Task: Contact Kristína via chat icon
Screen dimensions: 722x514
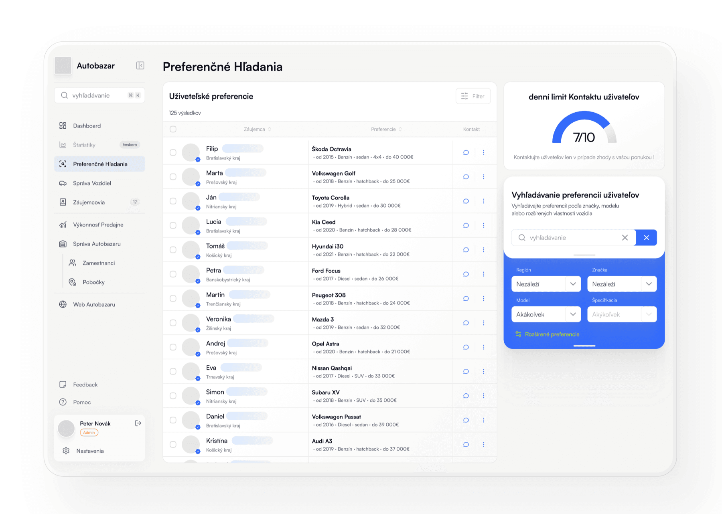Action: pos(466,445)
